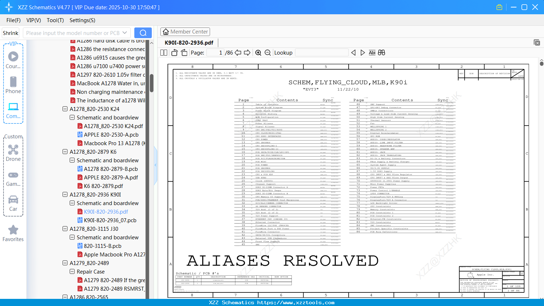The image size is (544, 306).
Task: Zoom in on the schematic
Action: [258, 53]
